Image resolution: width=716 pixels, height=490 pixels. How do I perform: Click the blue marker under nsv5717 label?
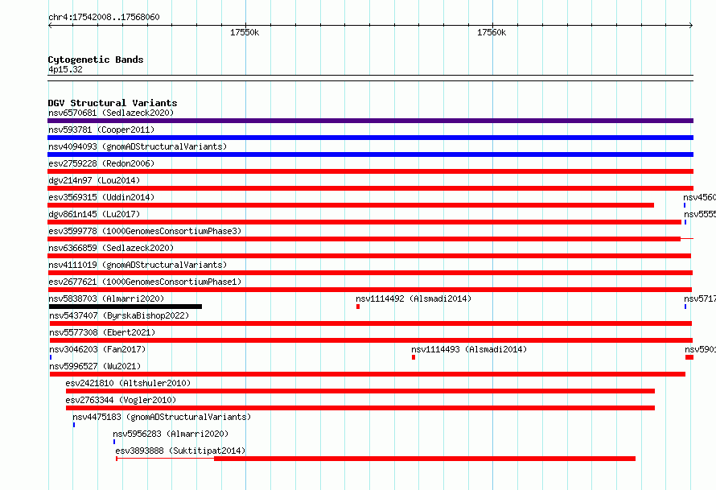[685, 307]
